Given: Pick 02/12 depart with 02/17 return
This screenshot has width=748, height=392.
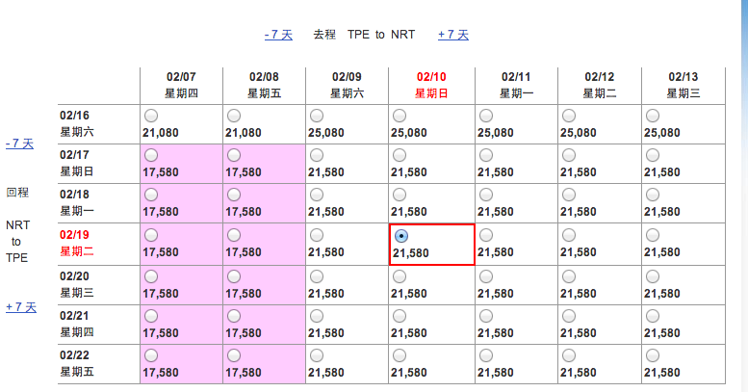Looking at the screenshot, I should (569, 155).
